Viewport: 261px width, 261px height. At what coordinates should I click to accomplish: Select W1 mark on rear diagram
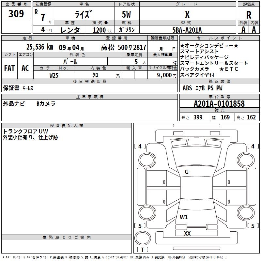(184, 217)
